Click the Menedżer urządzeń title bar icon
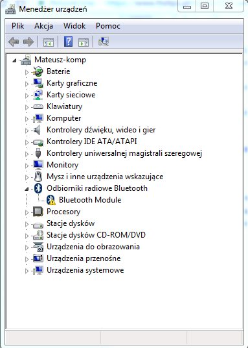The height and width of the screenshot is (348, 248). pyautogui.click(x=10, y=9)
